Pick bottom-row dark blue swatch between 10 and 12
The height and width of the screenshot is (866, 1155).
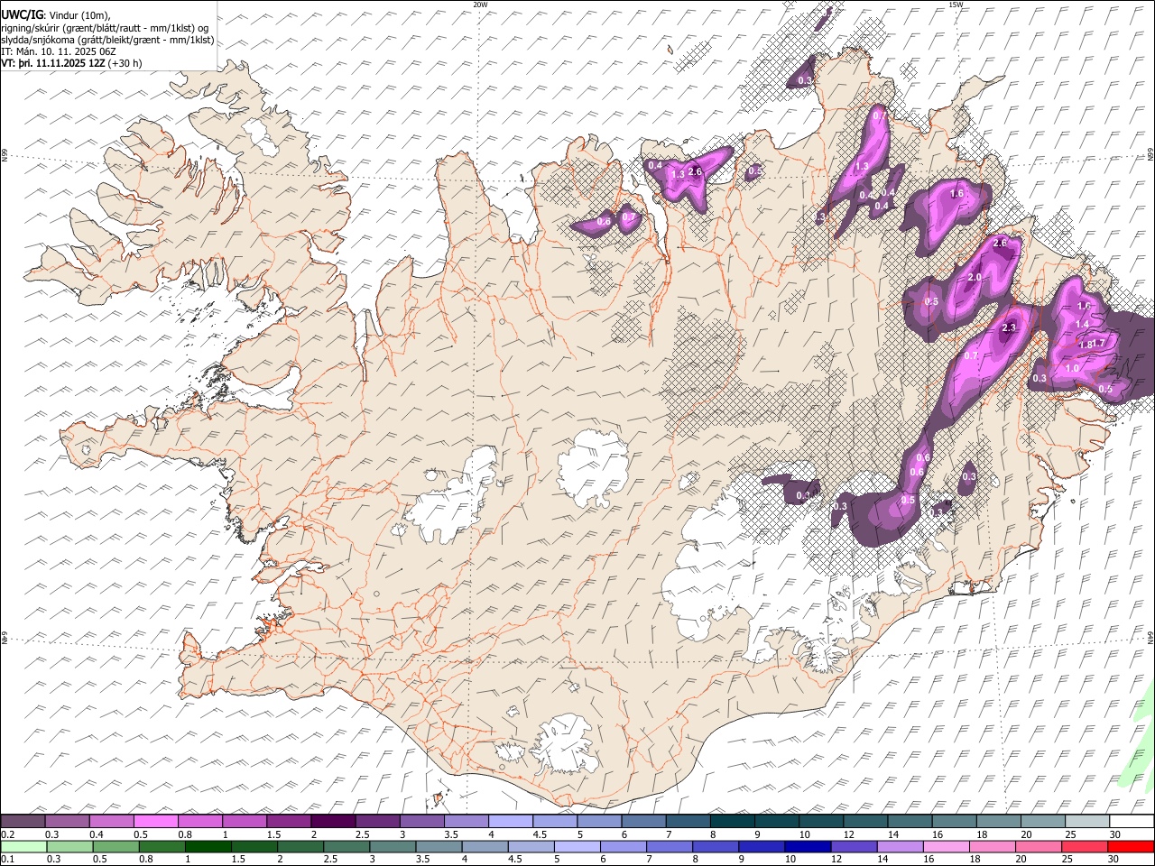(x=807, y=847)
